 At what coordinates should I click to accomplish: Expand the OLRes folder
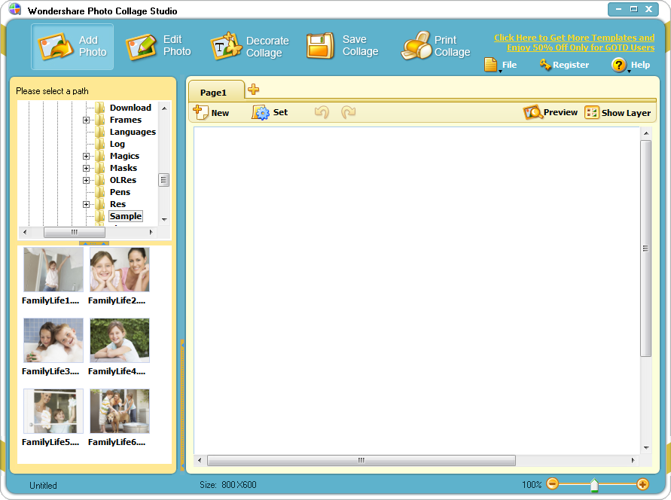tap(86, 180)
